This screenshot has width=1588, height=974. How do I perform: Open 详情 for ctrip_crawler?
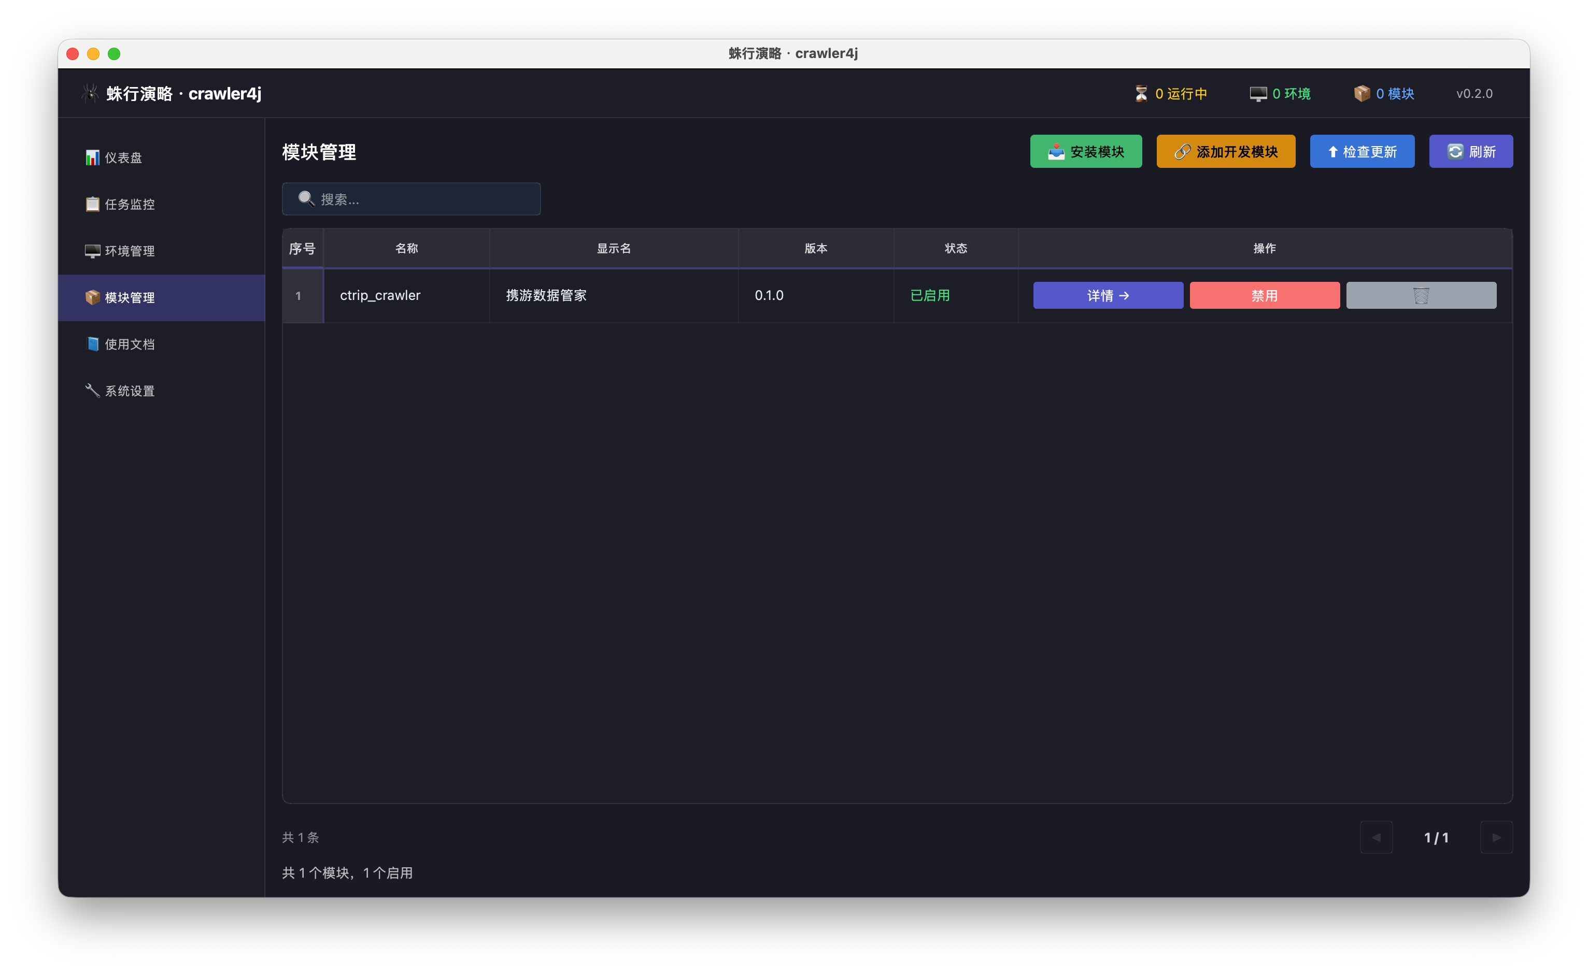tap(1109, 295)
